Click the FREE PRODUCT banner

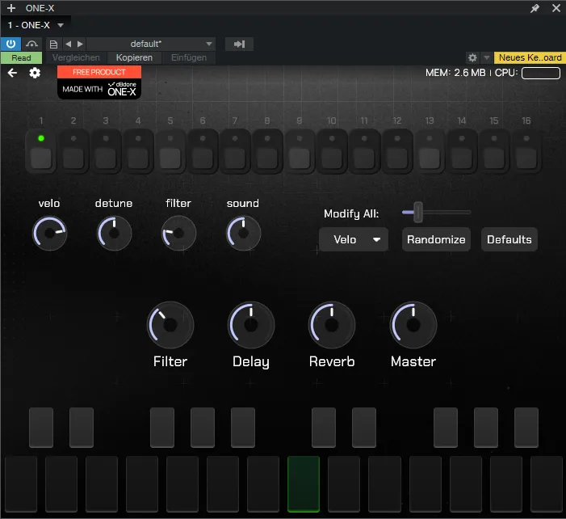pyautogui.click(x=99, y=72)
